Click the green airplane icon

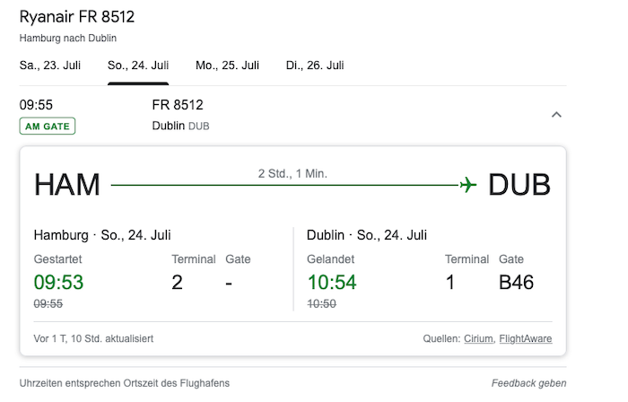[x=468, y=185]
